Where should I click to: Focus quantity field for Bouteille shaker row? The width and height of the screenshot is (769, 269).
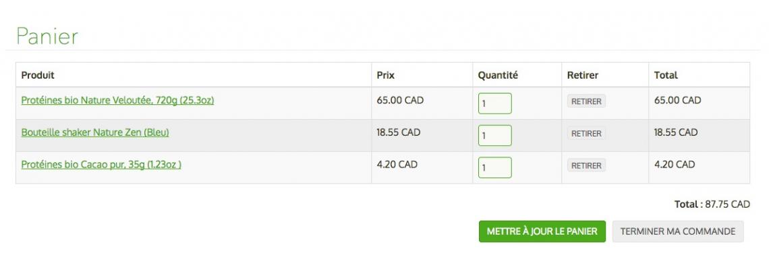(x=494, y=135)
